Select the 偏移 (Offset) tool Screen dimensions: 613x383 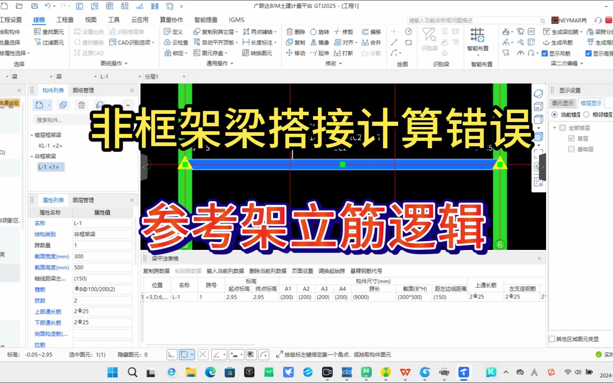point(371,32)
